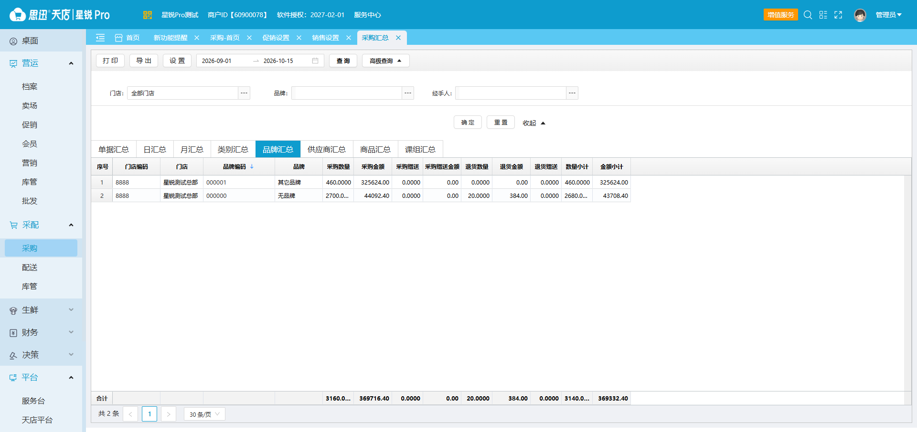Collapse filters with 收起
Viewport: 917px width, 432px height.
[x=533, y=123]
